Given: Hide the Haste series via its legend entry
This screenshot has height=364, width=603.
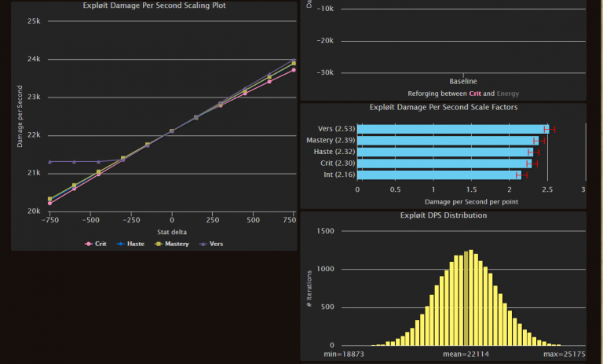Looking at the screenshot, I should click(132, 244).
